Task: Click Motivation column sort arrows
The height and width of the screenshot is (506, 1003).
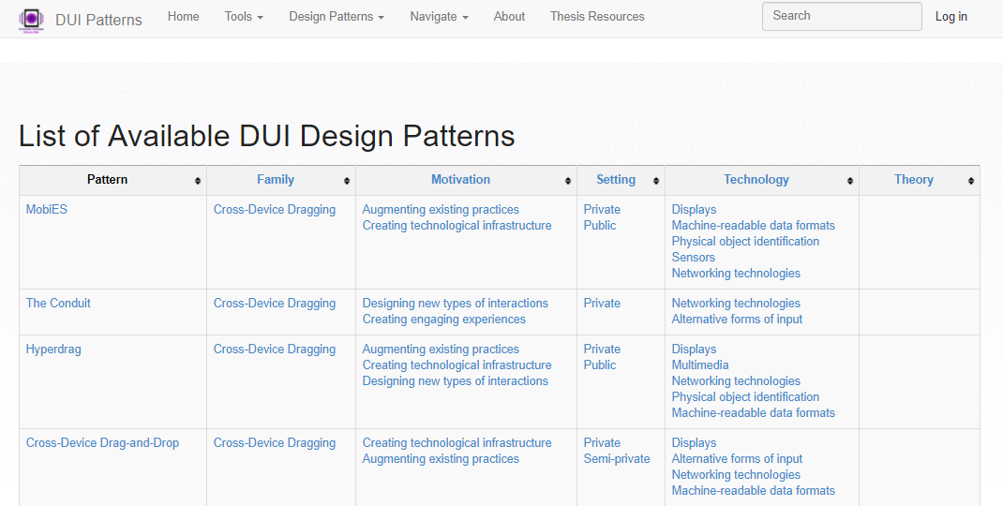Action: [568, 181]
